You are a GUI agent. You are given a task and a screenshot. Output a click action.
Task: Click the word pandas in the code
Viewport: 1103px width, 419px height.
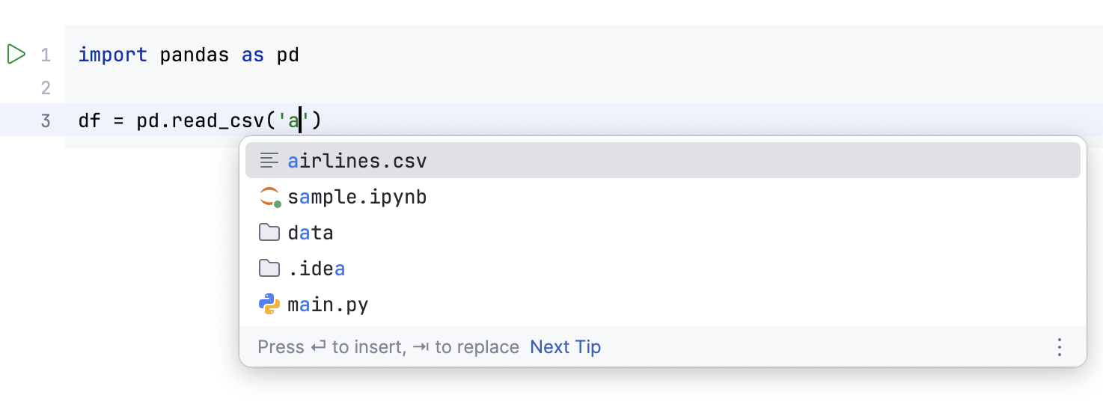point(194,55)
